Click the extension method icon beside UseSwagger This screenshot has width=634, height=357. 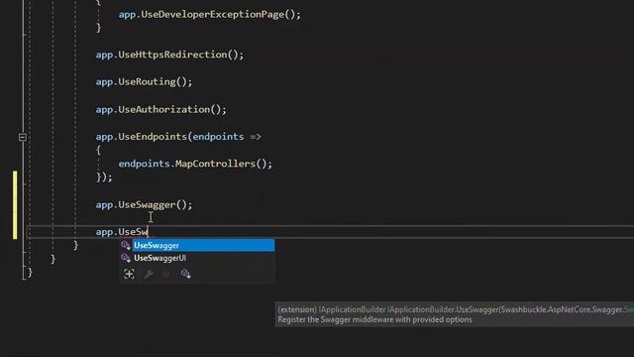point(126,245)
